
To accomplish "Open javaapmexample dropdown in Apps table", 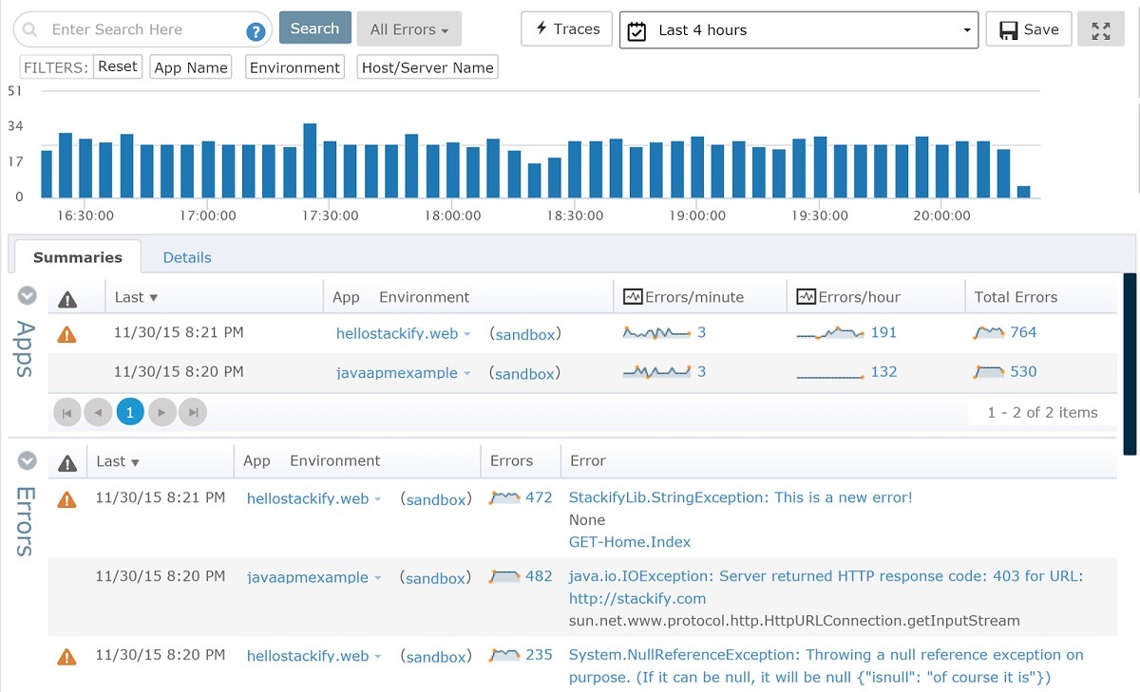I will click(466, 374).
